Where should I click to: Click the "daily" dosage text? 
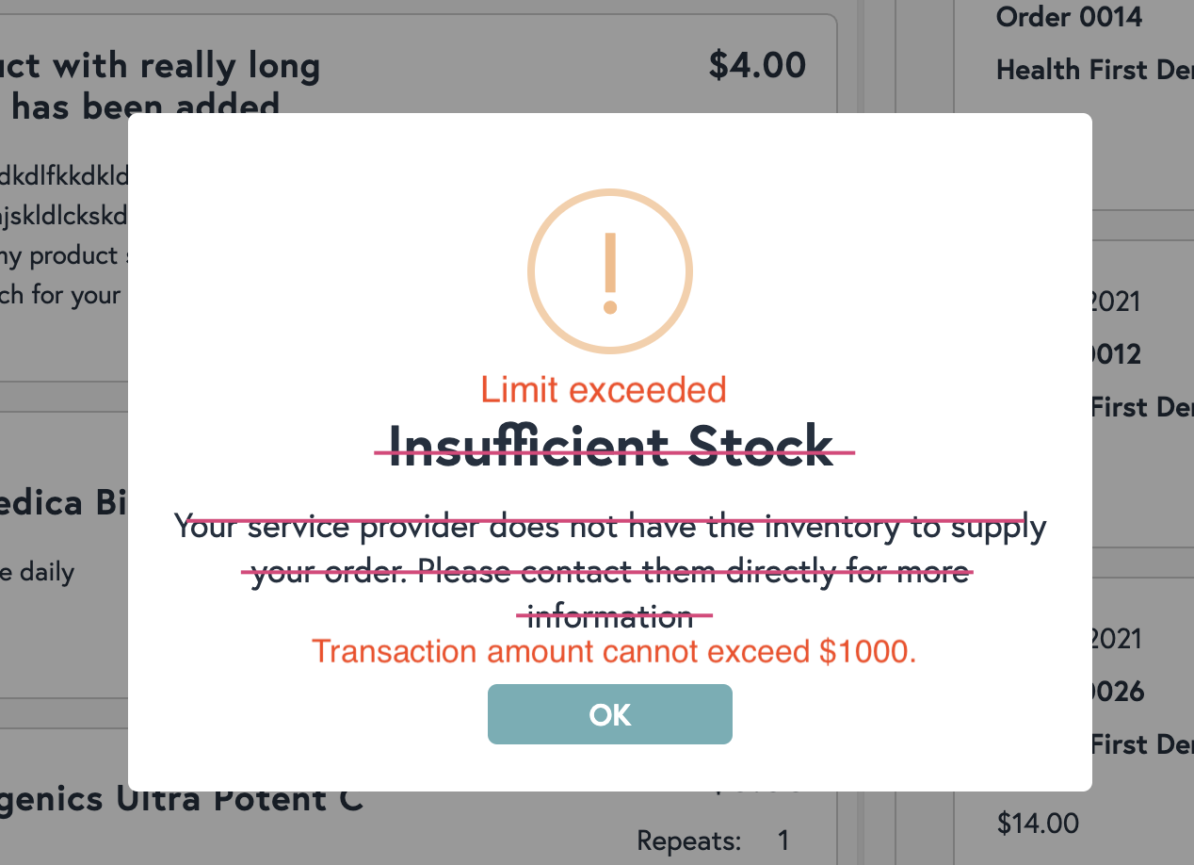38,572
